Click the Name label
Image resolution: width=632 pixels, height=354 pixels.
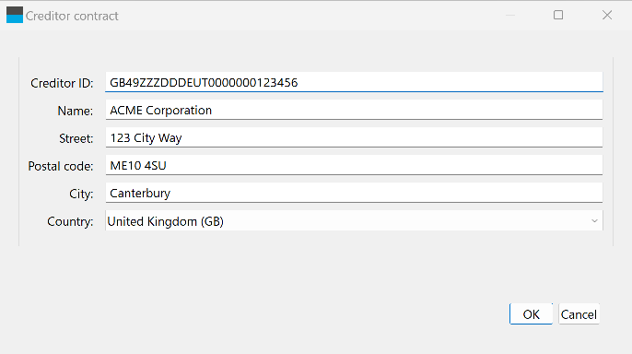[x=75, y=111]
